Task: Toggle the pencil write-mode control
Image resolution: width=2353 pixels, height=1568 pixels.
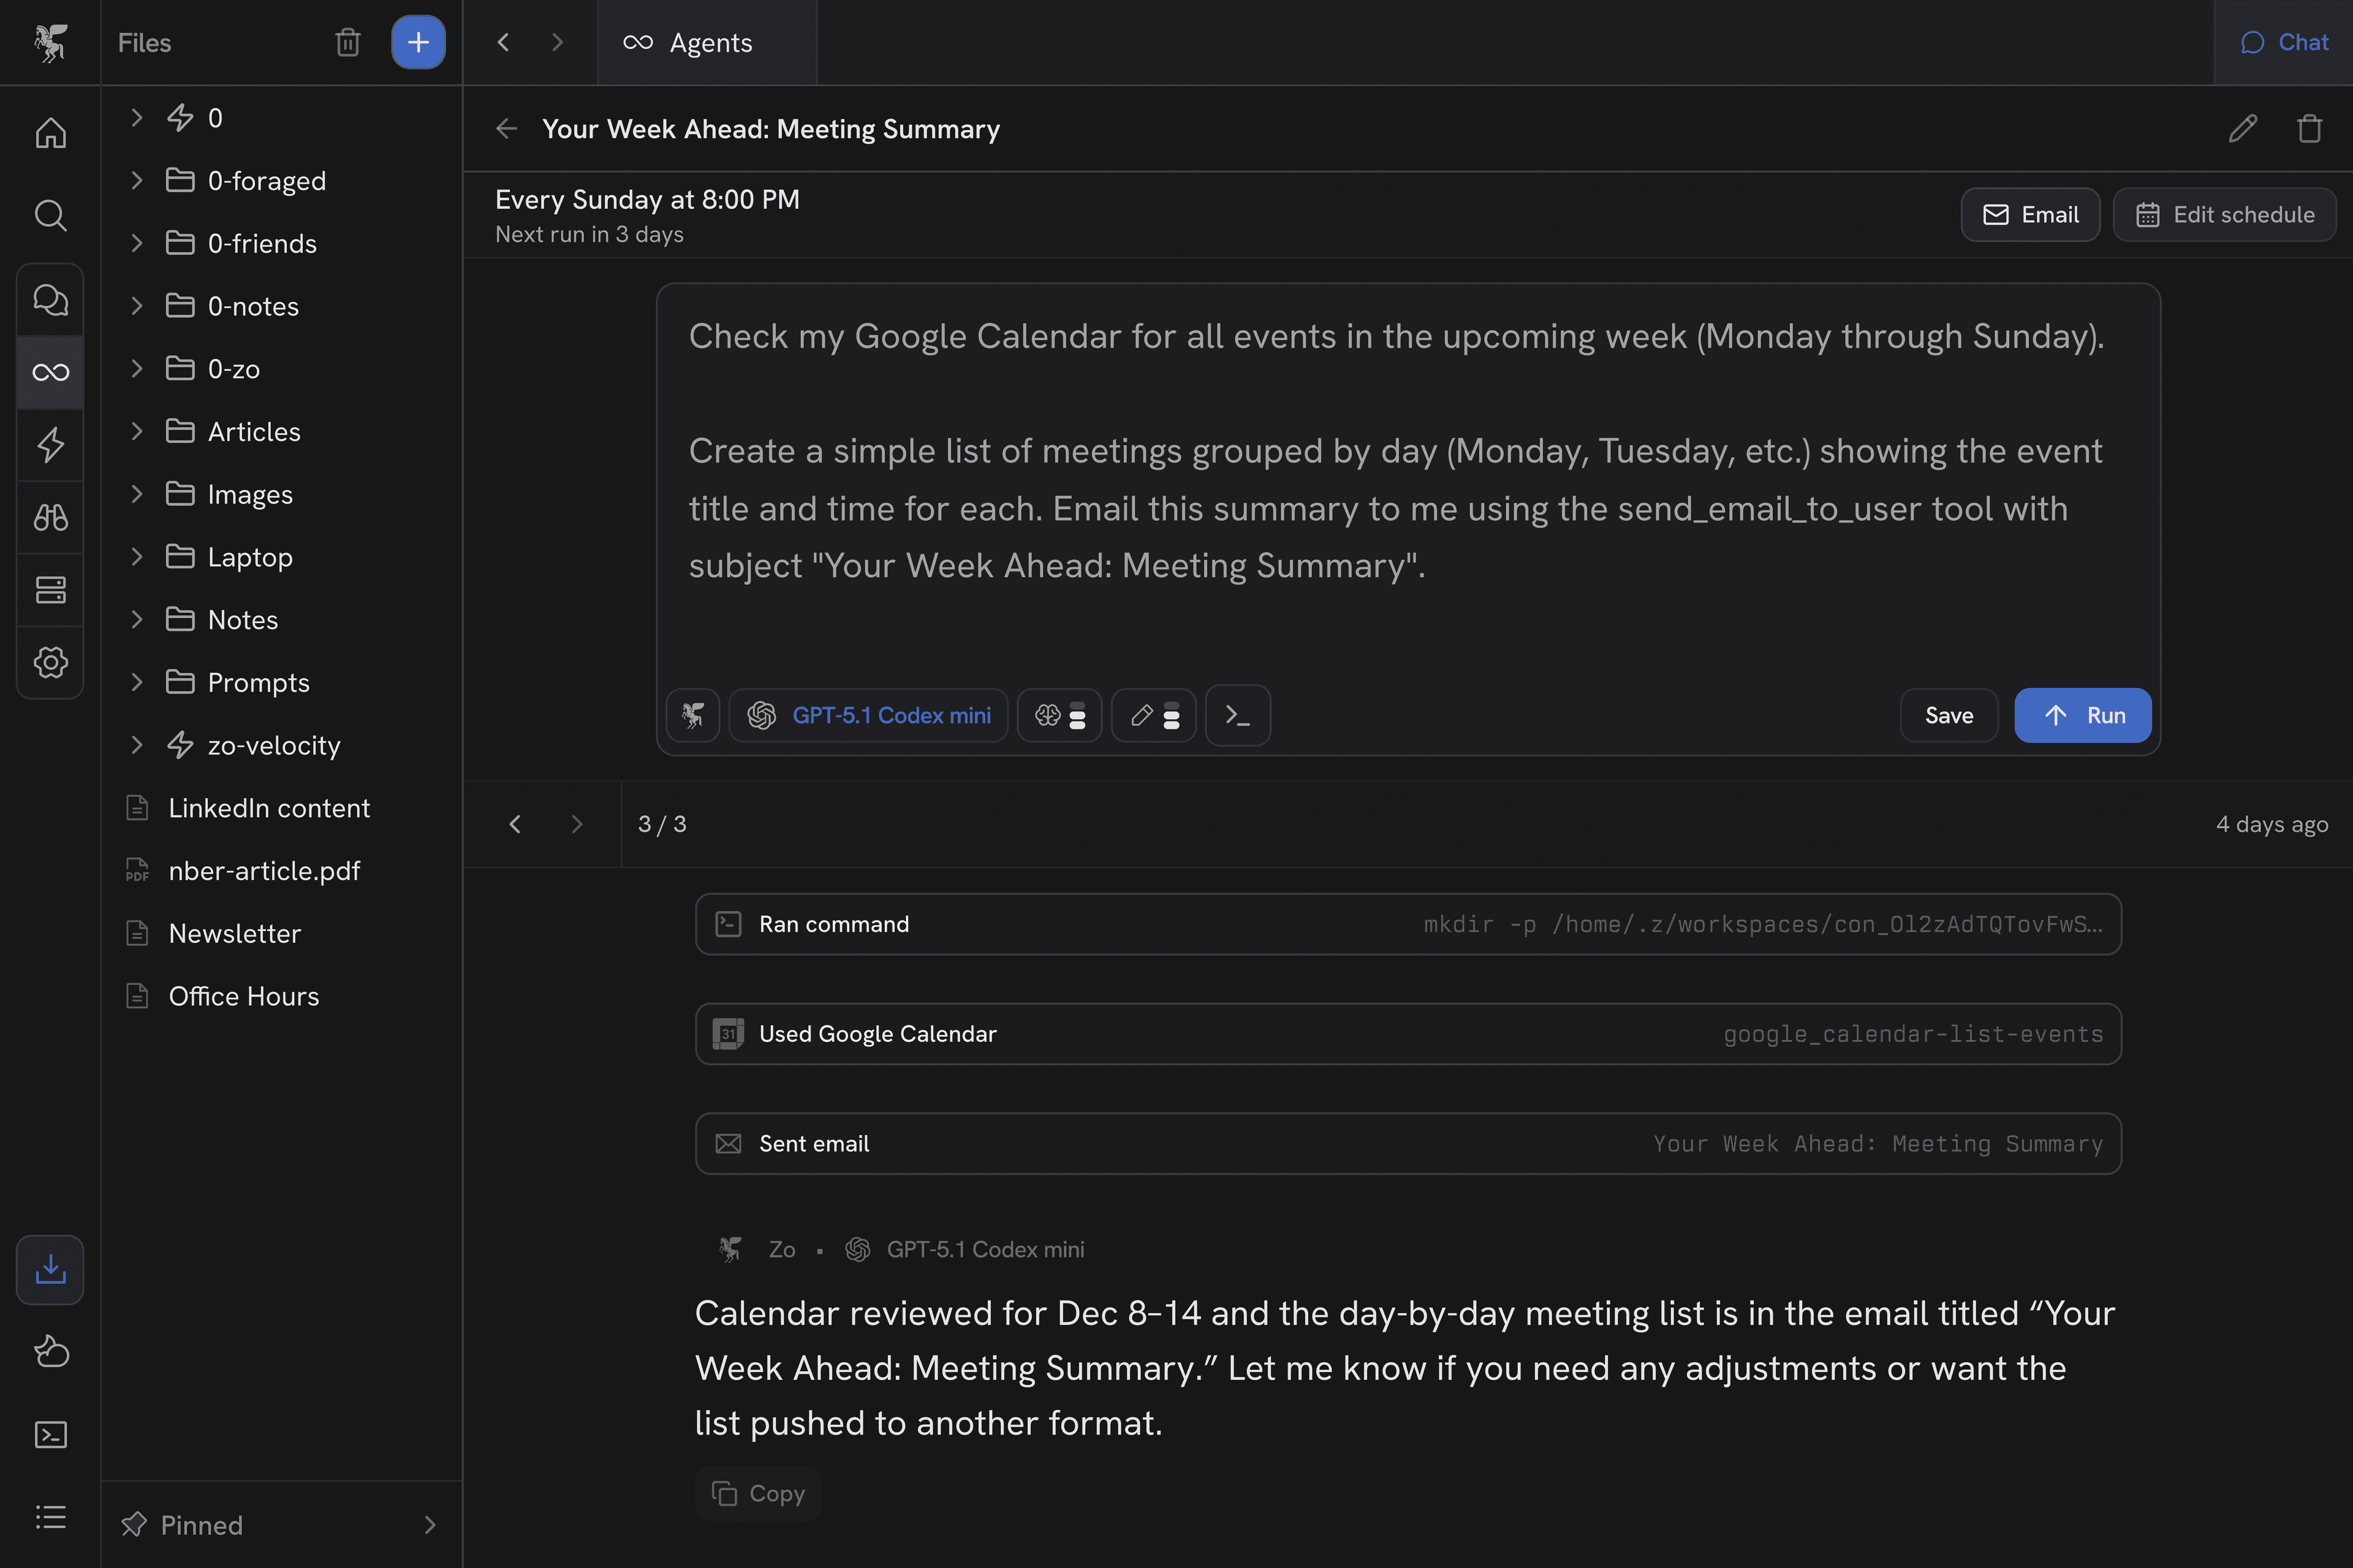Action: click(1153, 715)
